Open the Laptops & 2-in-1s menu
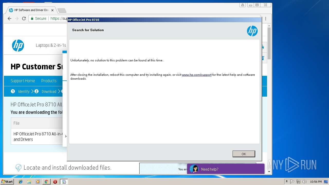The image size is (329, 185). (51, 45)
